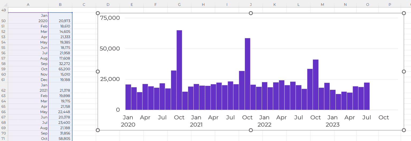
Task: Select column C header
Action: (x=84, y=5)
